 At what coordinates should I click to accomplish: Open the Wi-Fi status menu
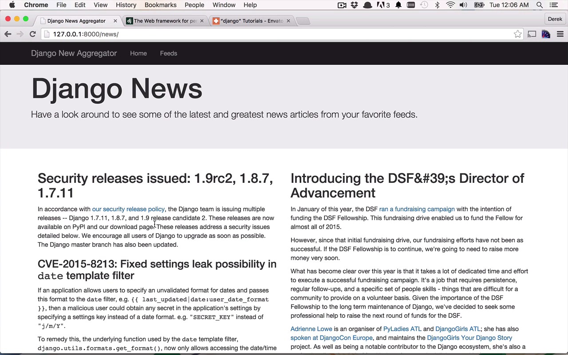450,5
